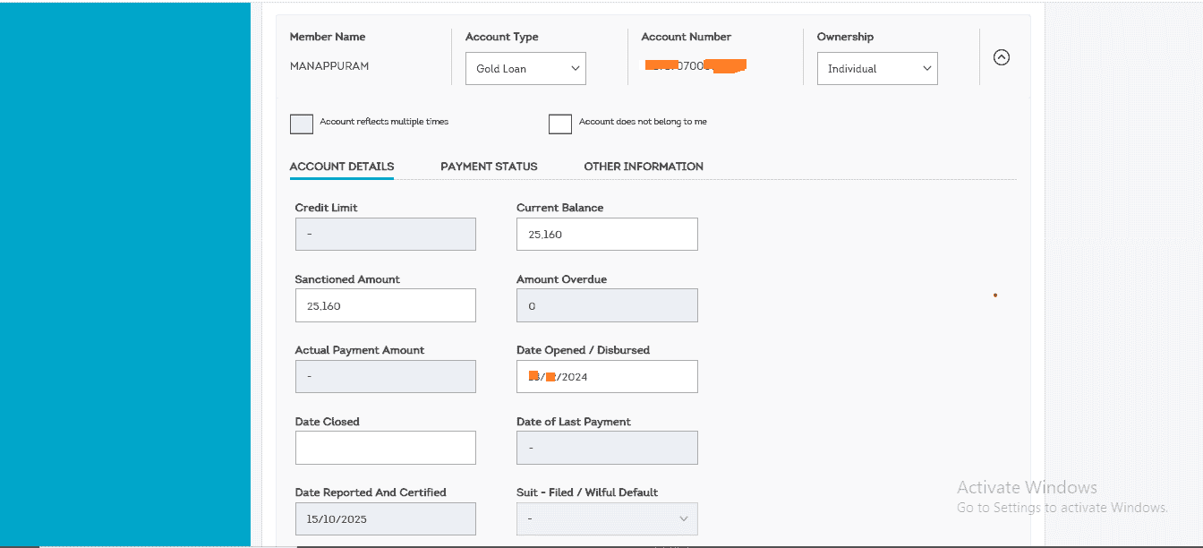The height and width of the screenshot is (548, 1203).
Task: Open the Account Type dropdown showing Gold Loan
Action: [525, 68]
